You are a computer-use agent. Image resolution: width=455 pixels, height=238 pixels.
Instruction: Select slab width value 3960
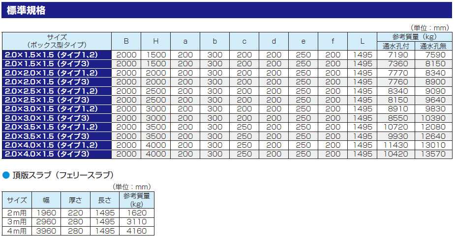tap(46, 231)
